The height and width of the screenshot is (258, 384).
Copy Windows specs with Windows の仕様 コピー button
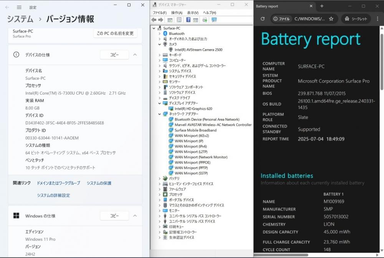(114, 216)
